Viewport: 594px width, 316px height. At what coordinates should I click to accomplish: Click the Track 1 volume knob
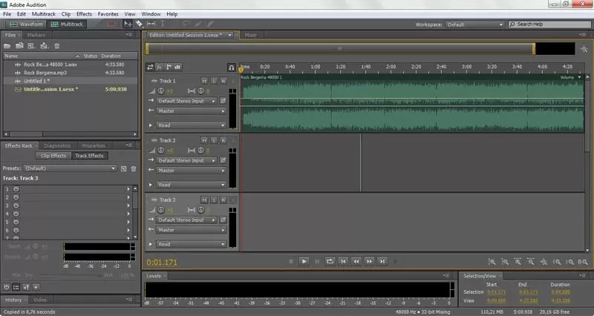[161, 90]
